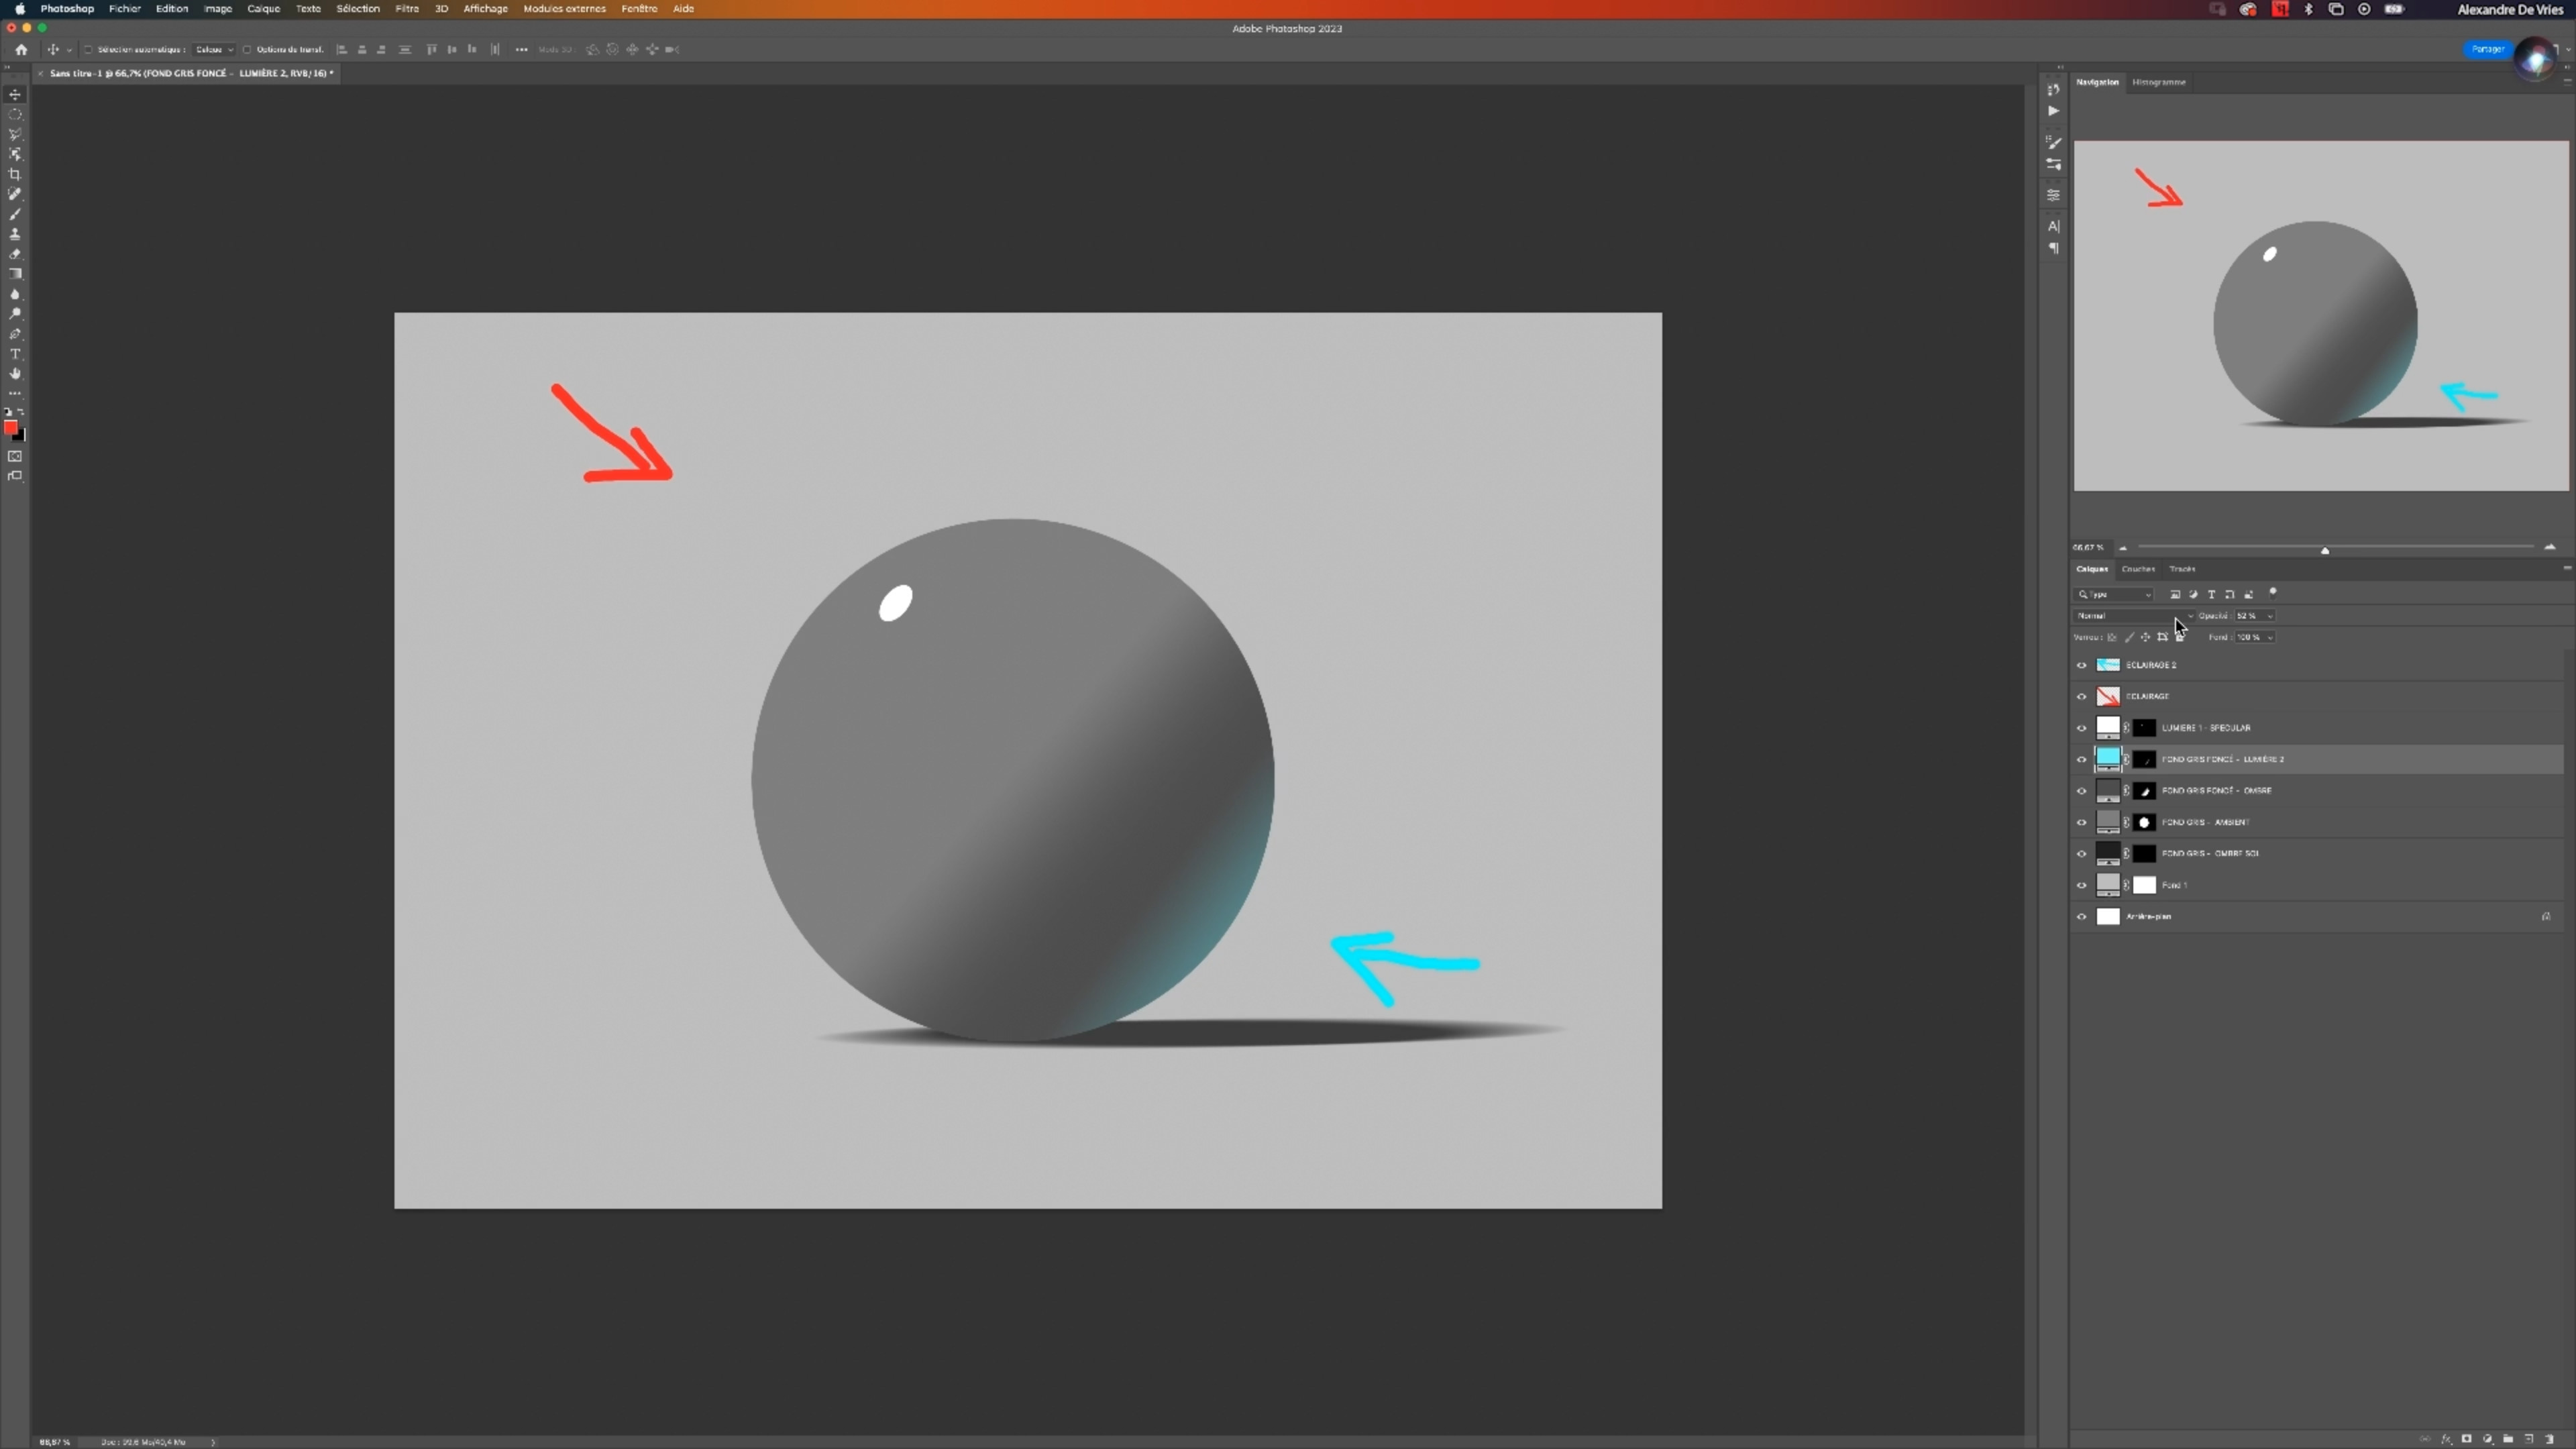Click the red foreground color swatch
The image size is (2576, 1449).
pos(10,428)
